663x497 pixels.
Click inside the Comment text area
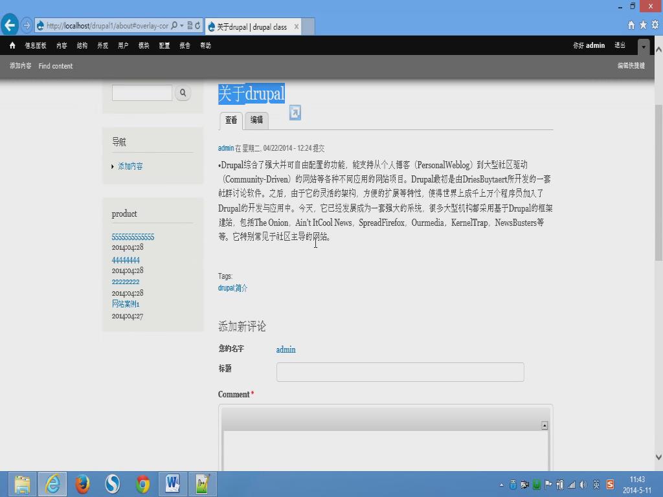(386, 450)
